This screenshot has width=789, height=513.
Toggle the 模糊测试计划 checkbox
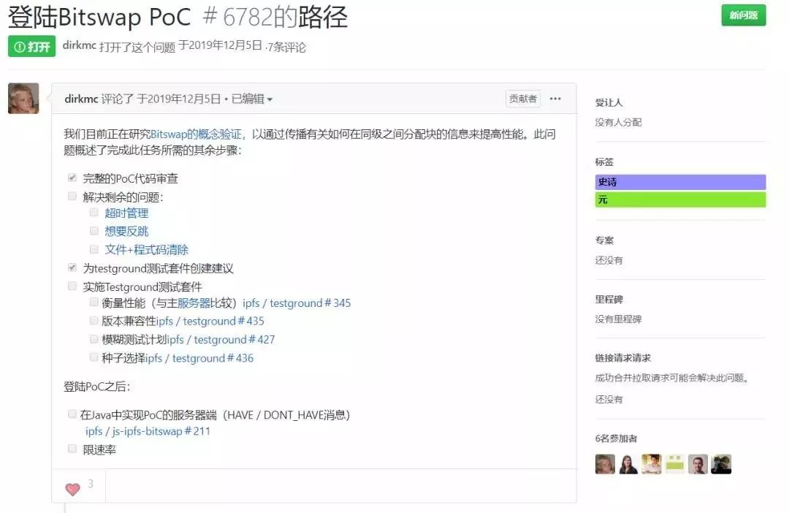point(94,339)
